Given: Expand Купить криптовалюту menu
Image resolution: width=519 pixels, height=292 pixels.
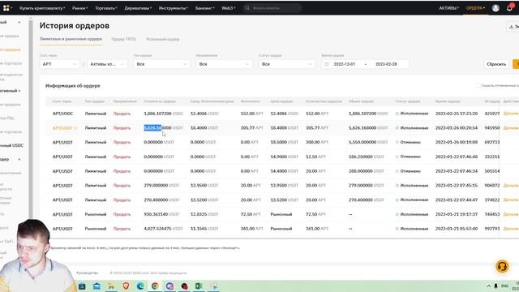Looking at the screenshot, I should coord(42,8).
